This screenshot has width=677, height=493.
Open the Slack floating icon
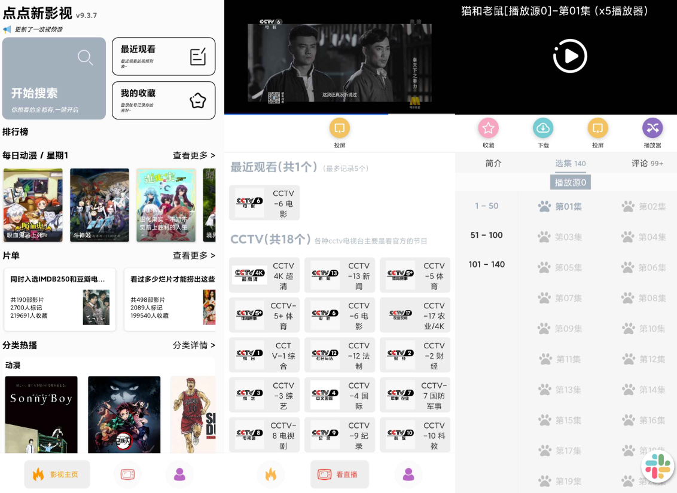(x=657, y=466)
